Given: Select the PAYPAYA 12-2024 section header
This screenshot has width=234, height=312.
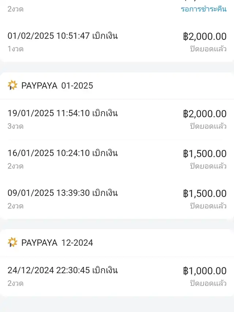Looking at the screenshot, I should 57,243.
